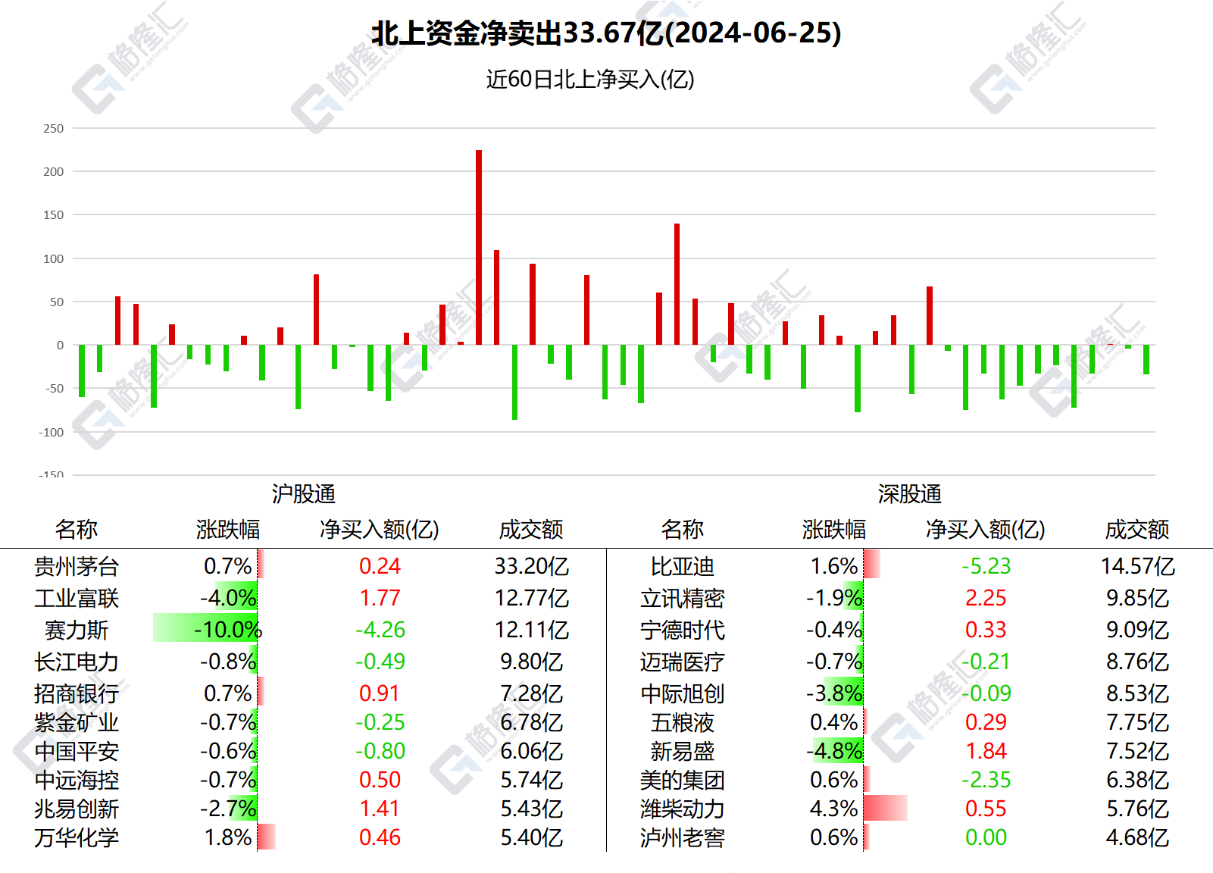Click the y-axis label -100
Viewport: 1213px width, 873px height.
[x=52, y=432]
